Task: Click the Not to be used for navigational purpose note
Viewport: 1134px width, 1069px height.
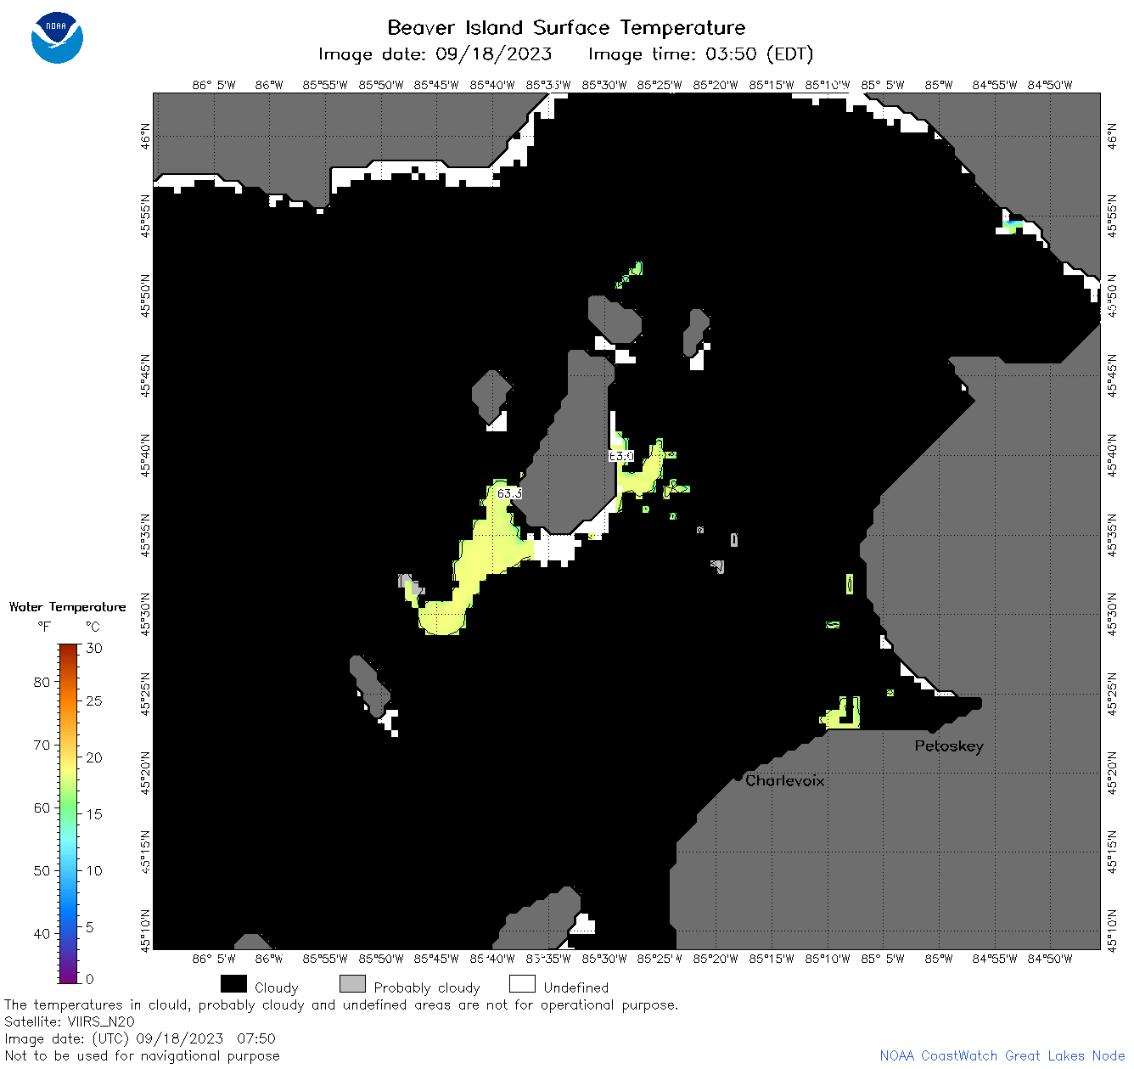Action: [143, 1055]
